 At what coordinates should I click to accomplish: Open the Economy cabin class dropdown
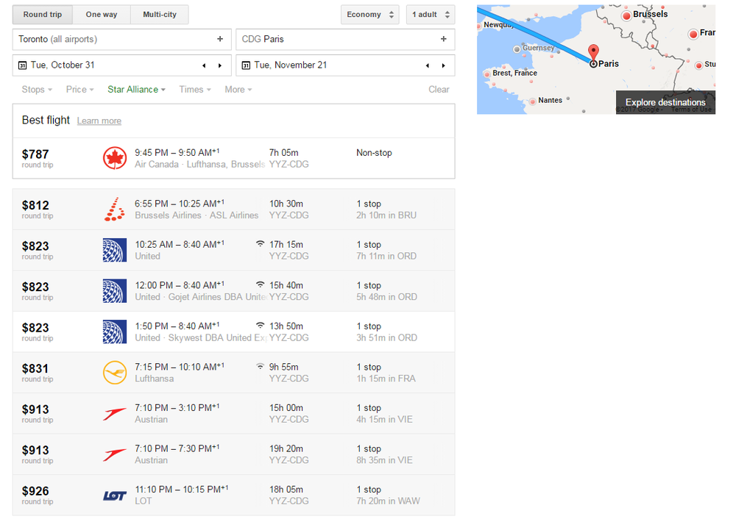pyautogui.click(x=369, y=13)
